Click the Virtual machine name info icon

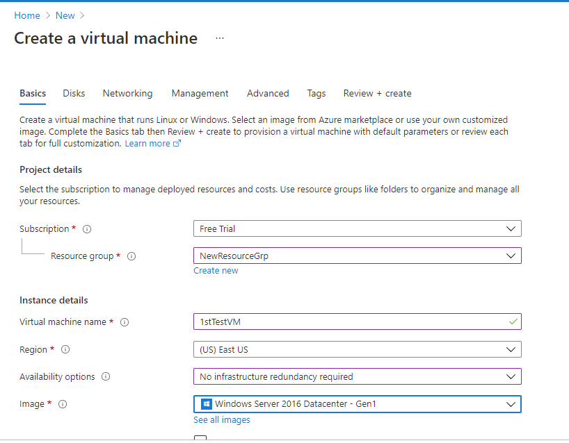pos(125,322)
